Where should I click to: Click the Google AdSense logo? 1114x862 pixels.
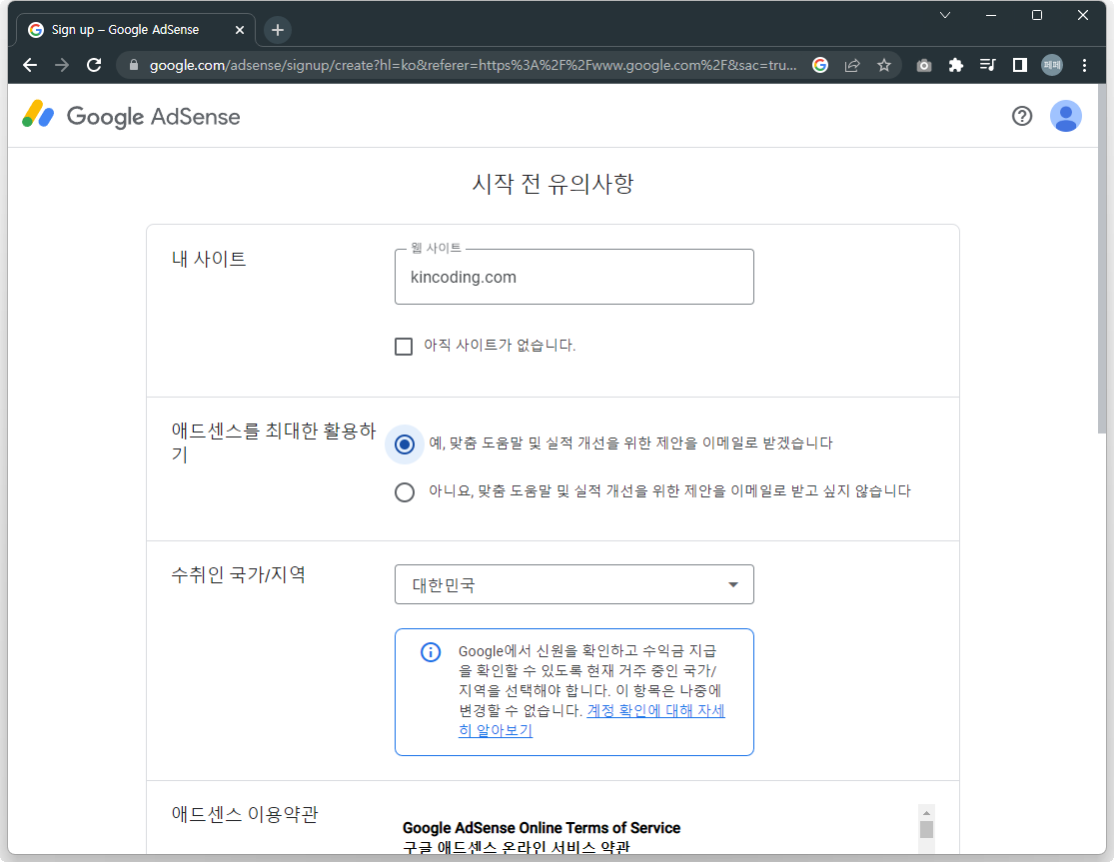[x=132, y=116]
